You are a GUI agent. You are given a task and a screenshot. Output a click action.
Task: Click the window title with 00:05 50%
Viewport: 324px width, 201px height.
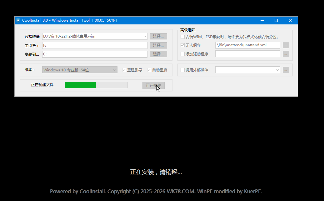(70, 20)
